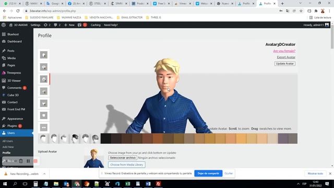The image size is (334, 188).
Task: Click the Export Avatar link
Action: coord(286,57)
